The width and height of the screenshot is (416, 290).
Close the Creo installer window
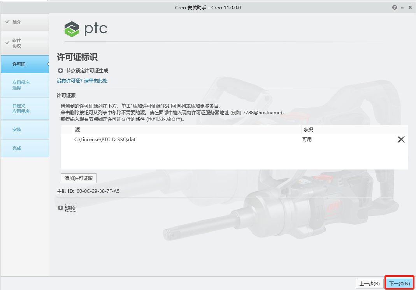410,7
